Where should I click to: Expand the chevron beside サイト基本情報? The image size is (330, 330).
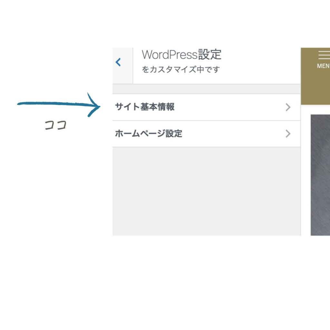pos(288,107)
